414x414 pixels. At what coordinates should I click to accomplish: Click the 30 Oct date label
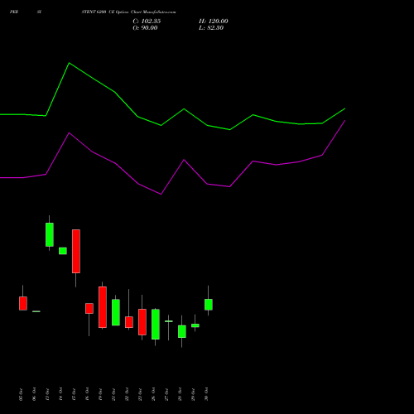click(206, 394)
